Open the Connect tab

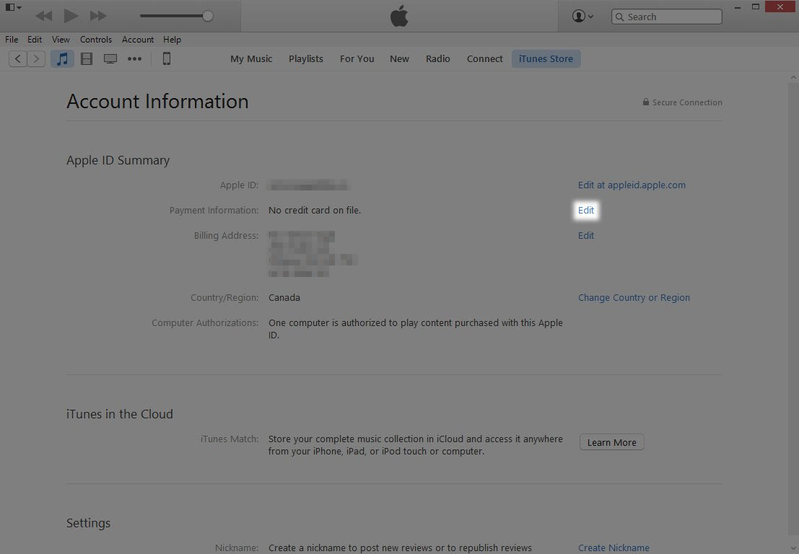[x=484, y=58]
